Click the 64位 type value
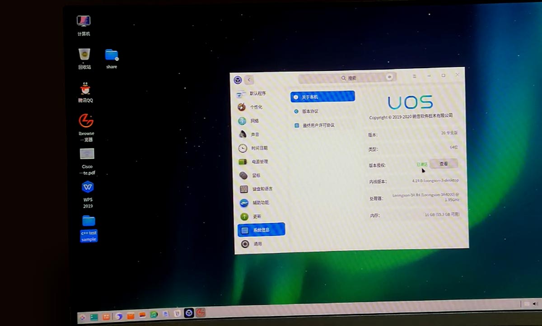Image resolution: width=542 pixels, height=326 pixels. pyautogui.click(x=453, y=148)
